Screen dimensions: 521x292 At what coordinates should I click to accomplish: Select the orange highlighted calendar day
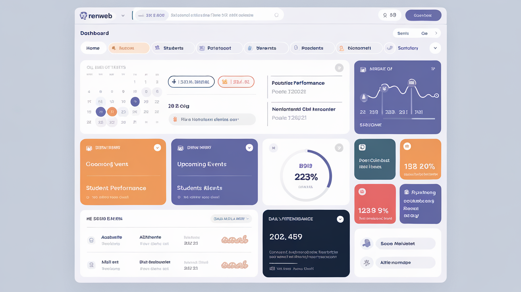pyautogui.click(x=112, y=111)
